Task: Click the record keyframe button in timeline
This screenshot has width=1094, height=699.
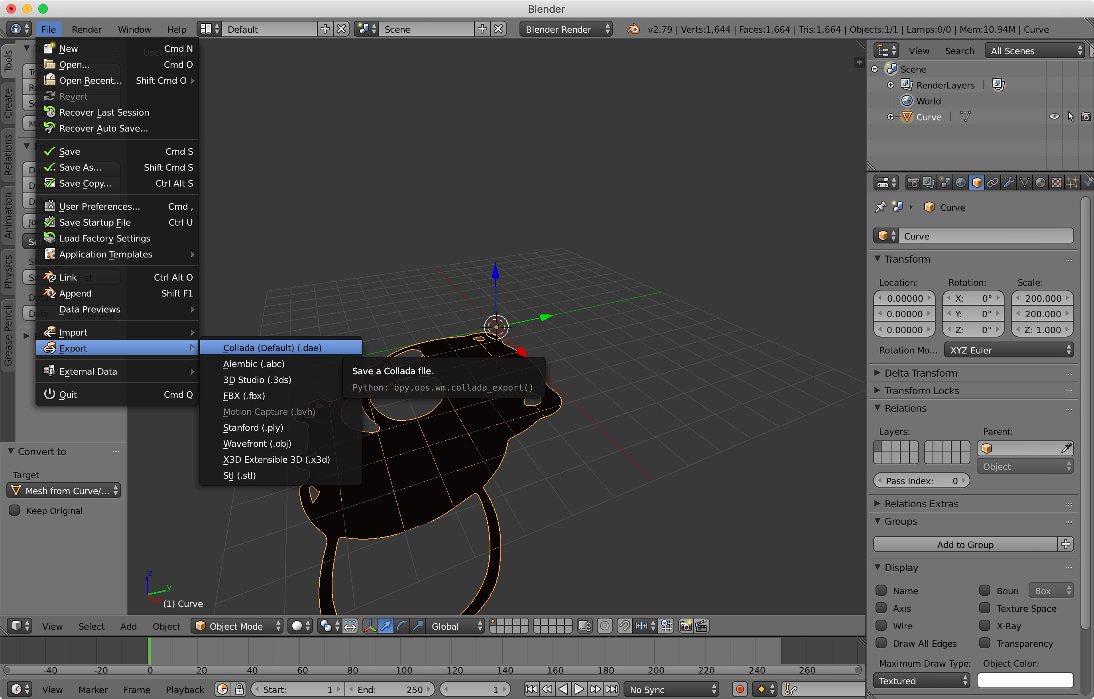Action: (740, 689)
